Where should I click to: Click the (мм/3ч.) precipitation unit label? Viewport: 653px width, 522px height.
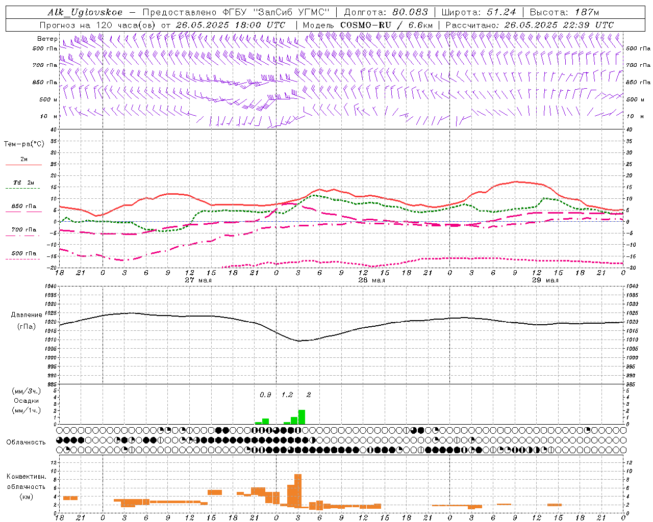[27, 391]
